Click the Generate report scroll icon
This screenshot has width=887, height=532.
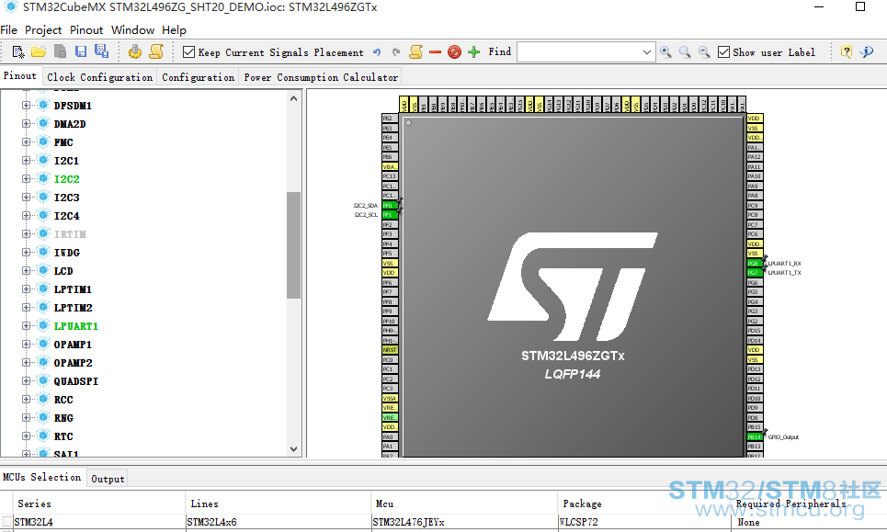point(156,52)
